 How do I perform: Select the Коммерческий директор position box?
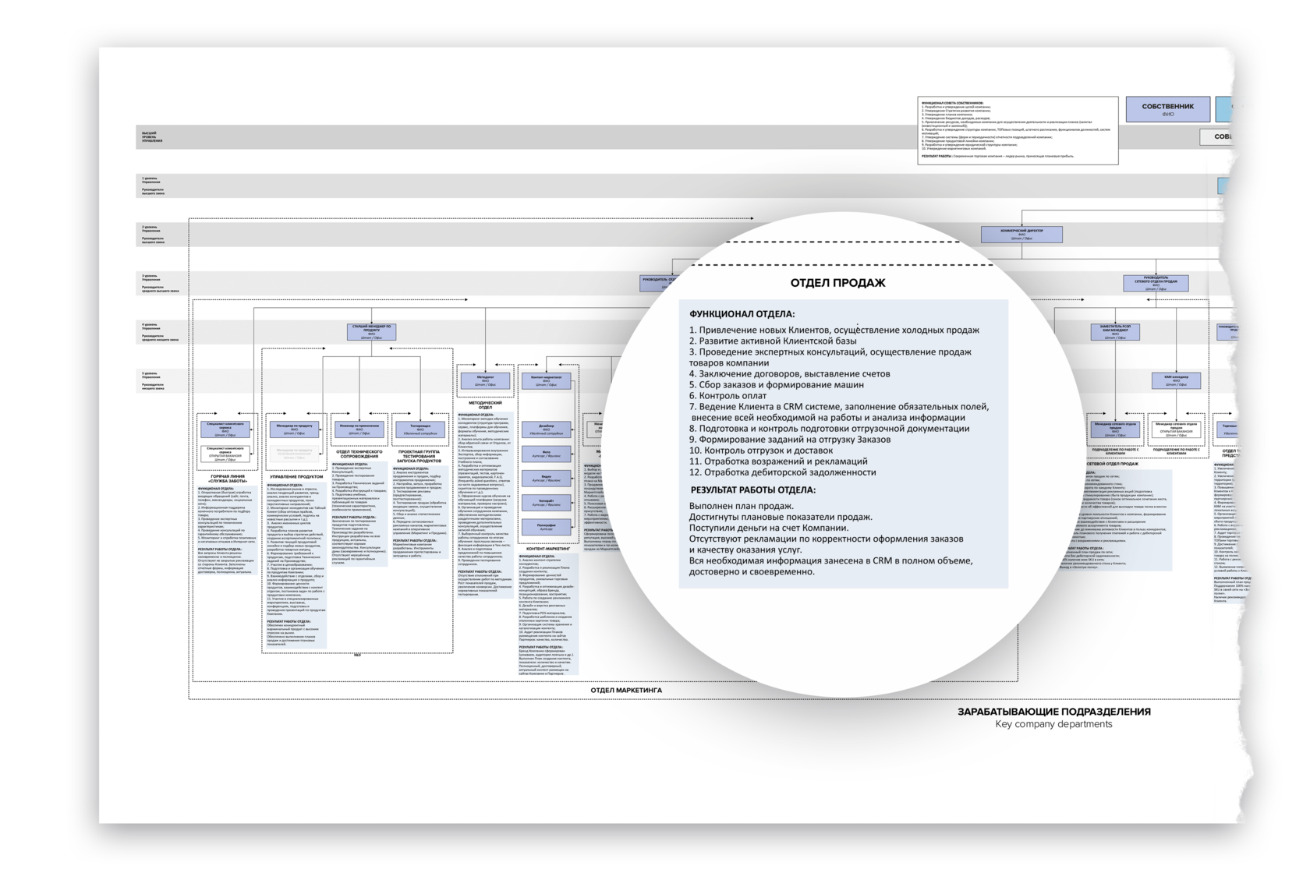click(x=1021, y=234)
